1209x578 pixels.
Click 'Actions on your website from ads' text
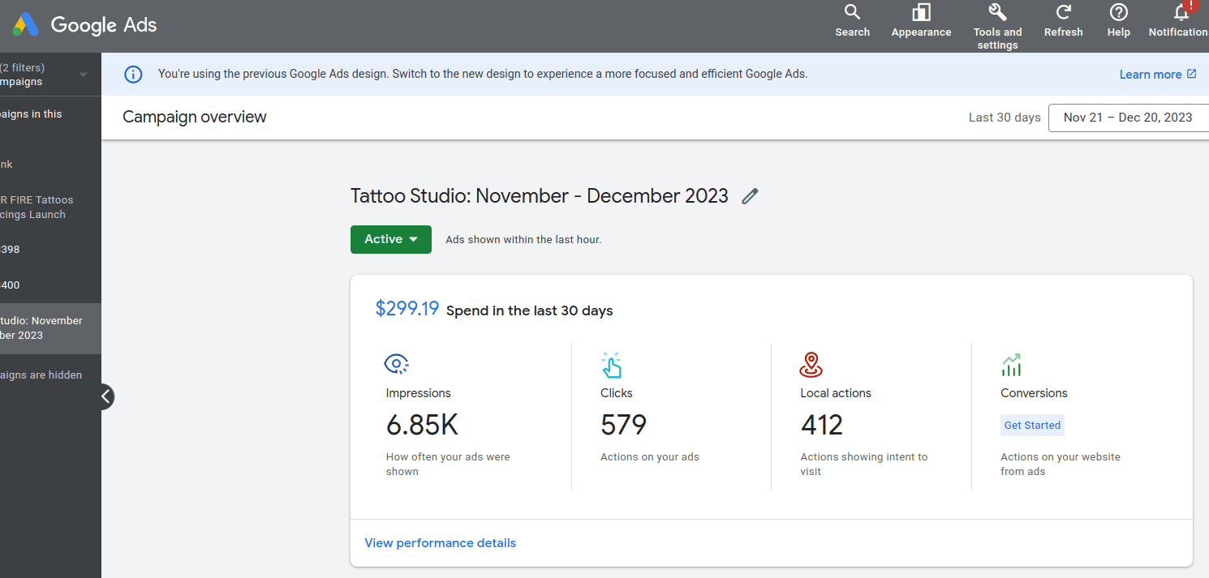[x=1061, y=465]
